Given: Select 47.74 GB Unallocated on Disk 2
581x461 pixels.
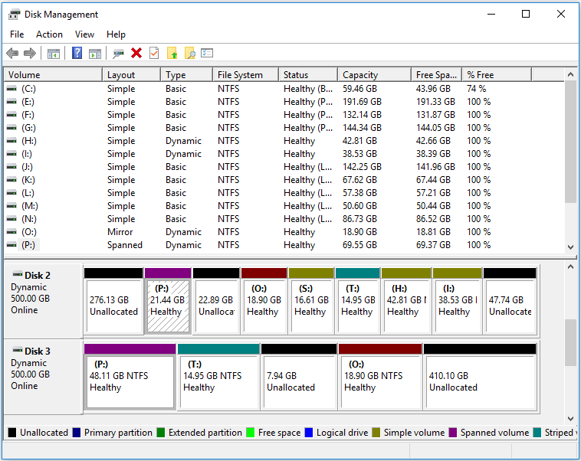Looking at the screenshot, I should pos(510,301).
